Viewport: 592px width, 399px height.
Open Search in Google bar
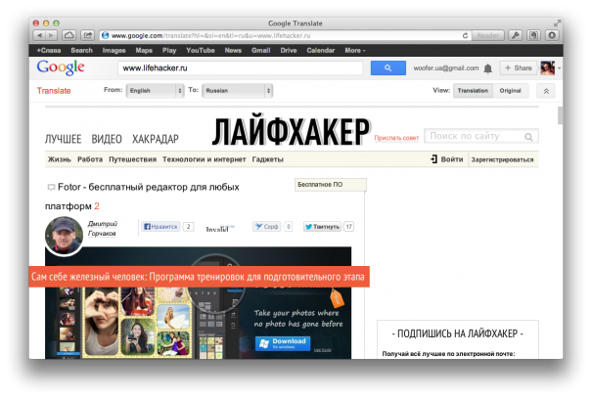click(x=81, y=50)
